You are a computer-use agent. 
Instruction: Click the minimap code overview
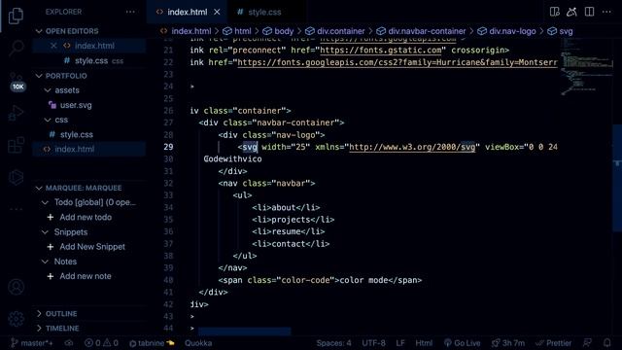[x=586, y=67]
